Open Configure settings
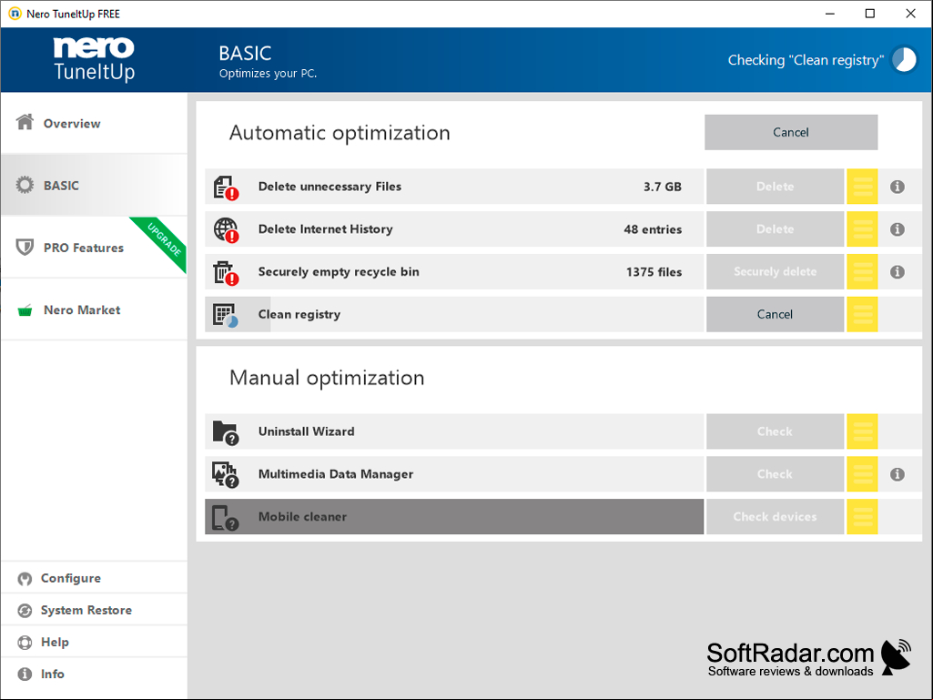The width and height of the screenshot is (933, 700). point(94,578)
